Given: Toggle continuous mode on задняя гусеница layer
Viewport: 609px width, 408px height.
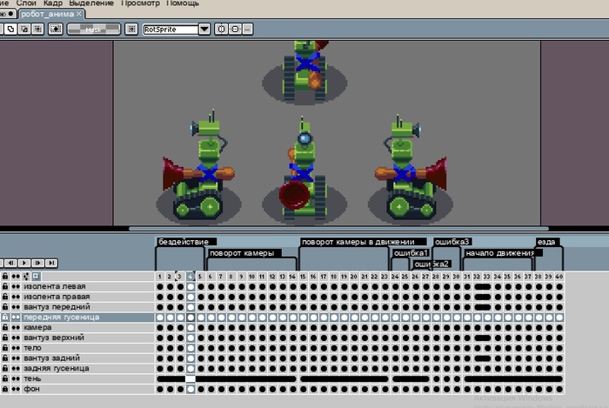Looking at the screenshot, I should (16, 368).
